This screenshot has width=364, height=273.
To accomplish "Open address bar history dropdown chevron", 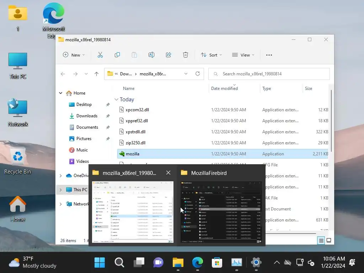I will [186, 74].
